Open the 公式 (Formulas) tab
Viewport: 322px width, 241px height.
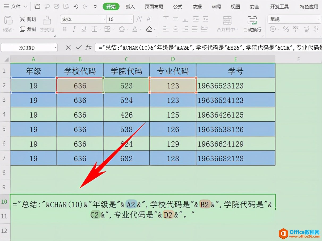[178, 7]
